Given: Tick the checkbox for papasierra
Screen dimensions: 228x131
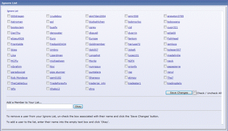Looking at the screenshot, I should [x=165, y=66].
